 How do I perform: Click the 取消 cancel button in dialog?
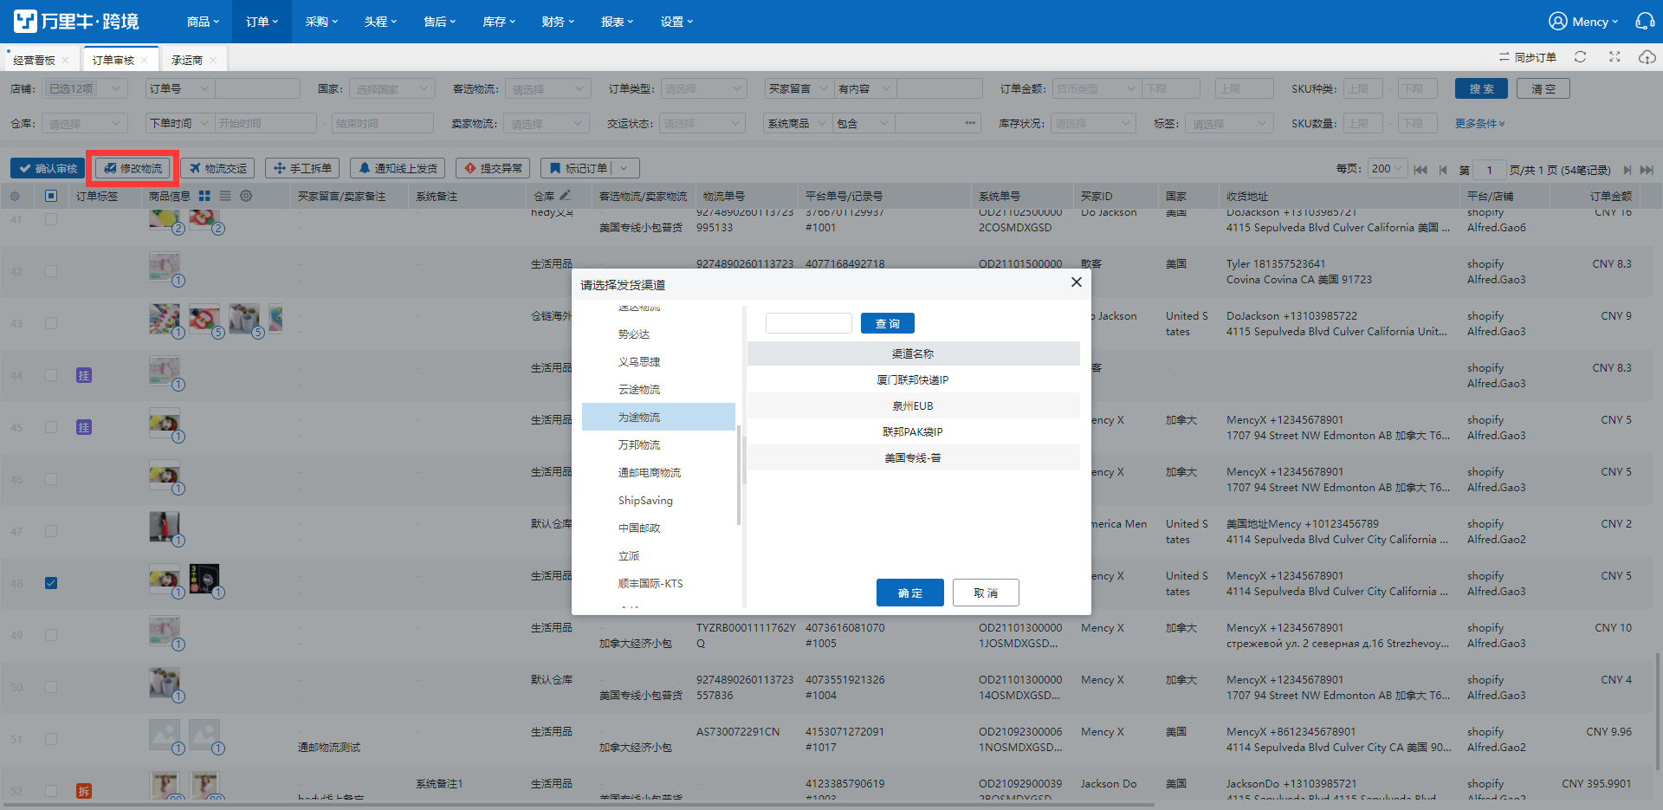coord(986,593)
